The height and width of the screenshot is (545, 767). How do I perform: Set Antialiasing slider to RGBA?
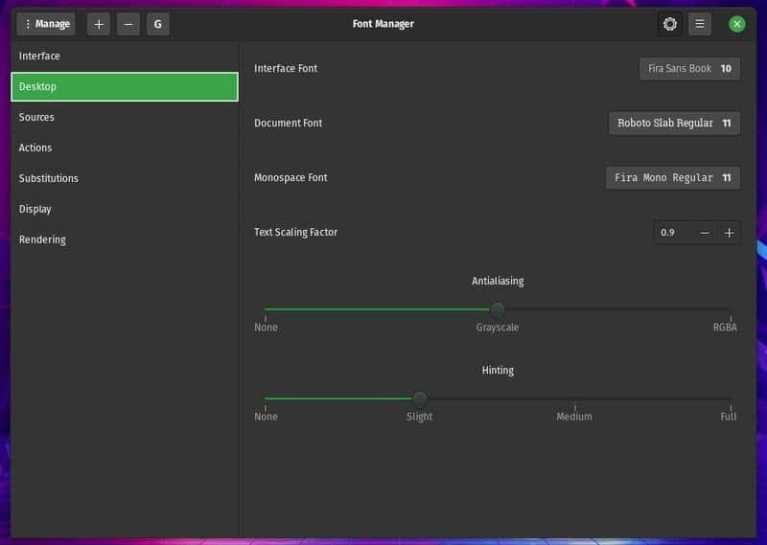pos(730,310)
